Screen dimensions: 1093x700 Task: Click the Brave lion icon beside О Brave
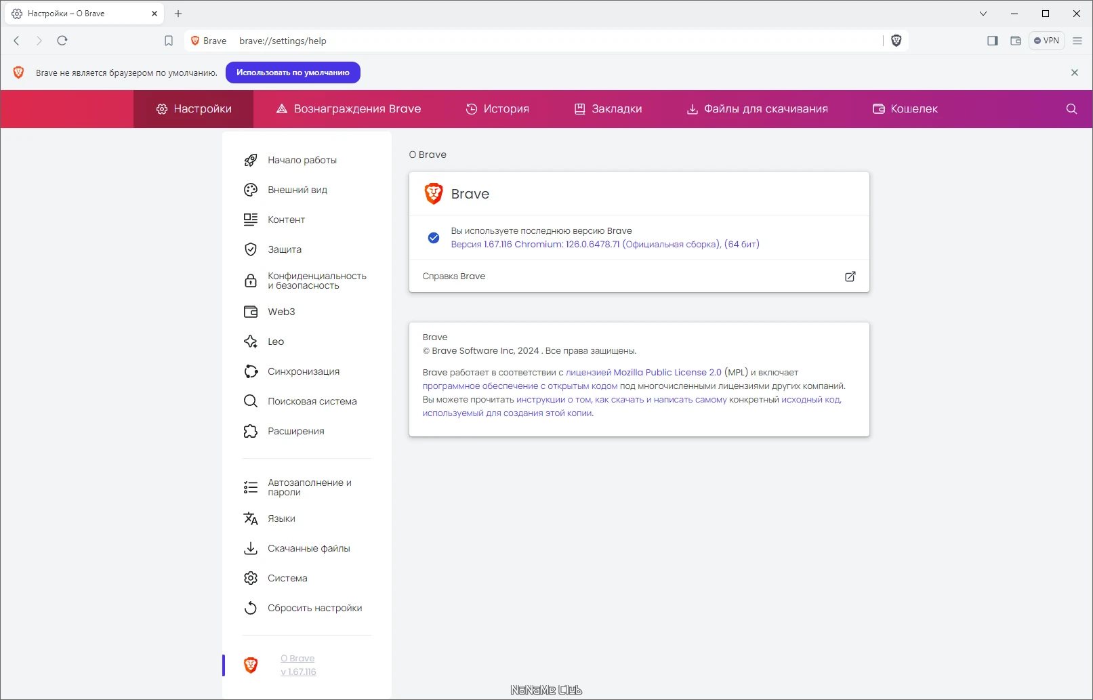pos(251,665)
